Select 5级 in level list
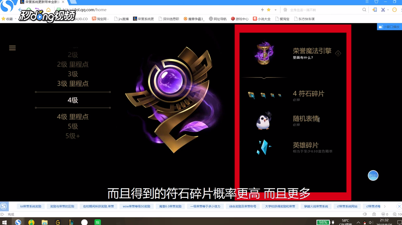The height and width of the screenshot is (225, 402). pyautogui.click(x=73, y=126)
